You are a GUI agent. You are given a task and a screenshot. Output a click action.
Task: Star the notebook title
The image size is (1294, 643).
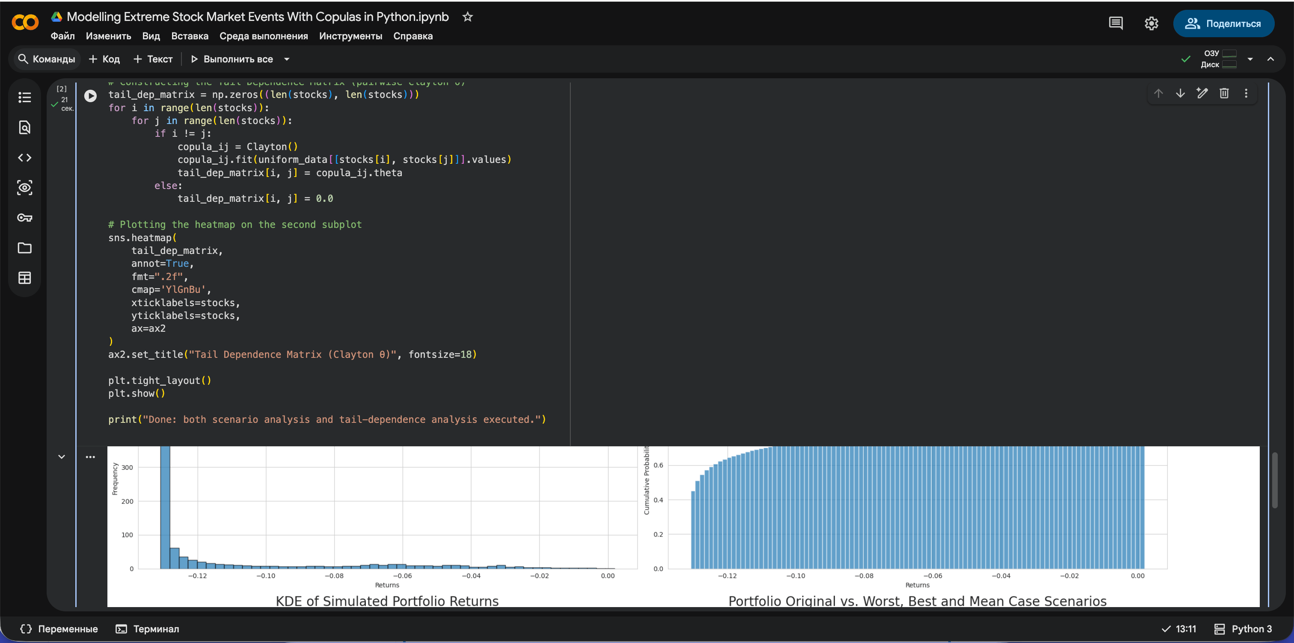468,17
